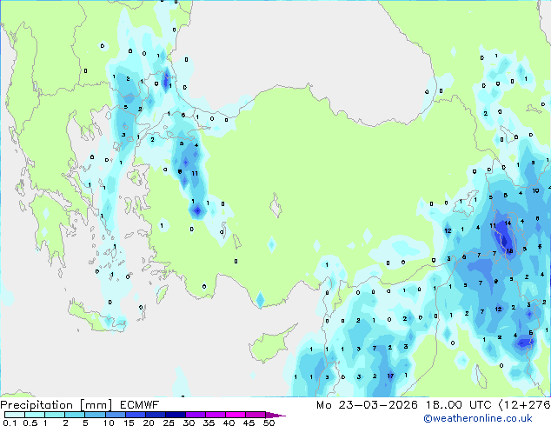Click the 'ECMWF' model label
Image resolution: width=551 pixels, height=426 pixels.
coord(140,405)
